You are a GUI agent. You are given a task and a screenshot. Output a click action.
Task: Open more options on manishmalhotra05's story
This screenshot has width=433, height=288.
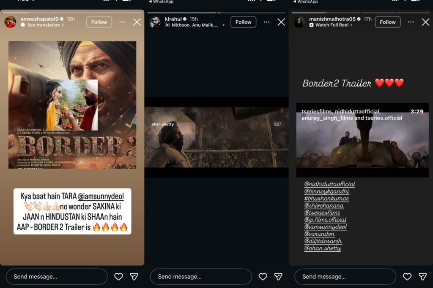coord(411,22)
